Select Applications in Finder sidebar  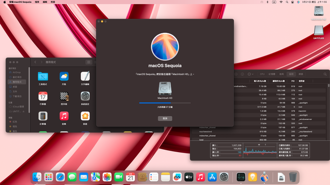pyautogui.click(x=17, y=82)
